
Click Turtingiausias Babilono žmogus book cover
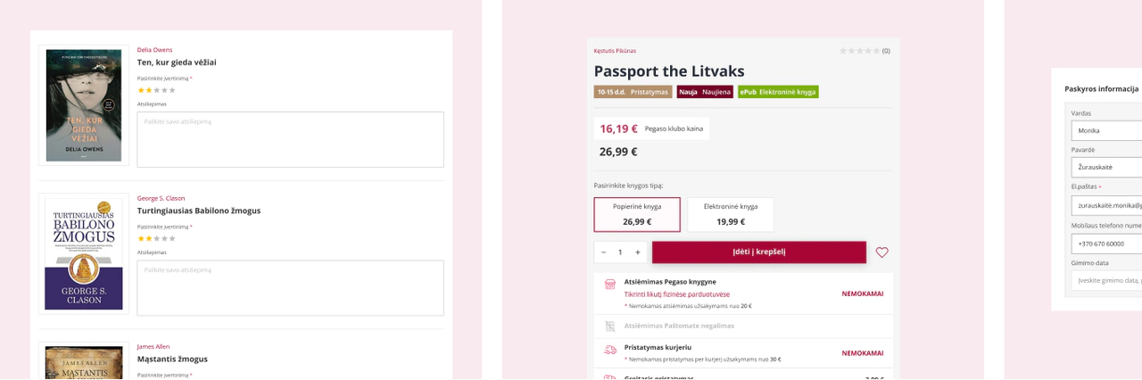click(x=84, y=253)
